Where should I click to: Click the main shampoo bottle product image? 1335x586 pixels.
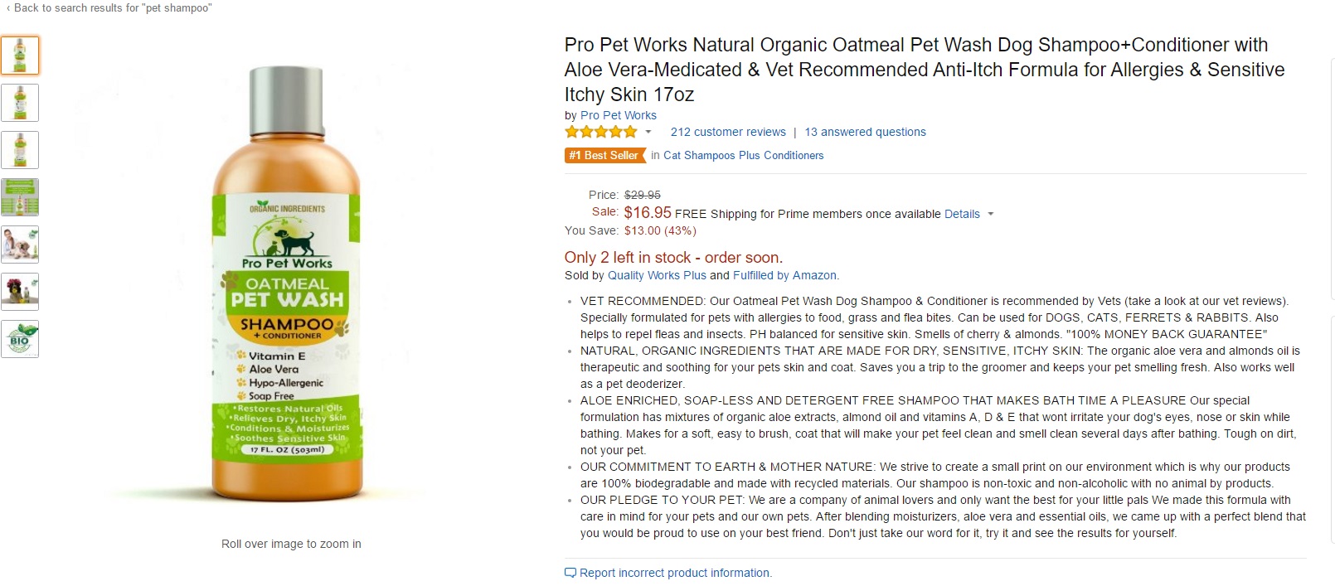[287, 282]
